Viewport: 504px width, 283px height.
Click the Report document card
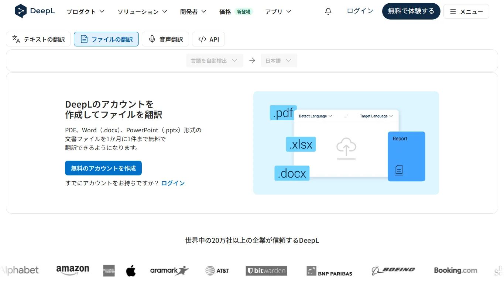click(407, 156)
